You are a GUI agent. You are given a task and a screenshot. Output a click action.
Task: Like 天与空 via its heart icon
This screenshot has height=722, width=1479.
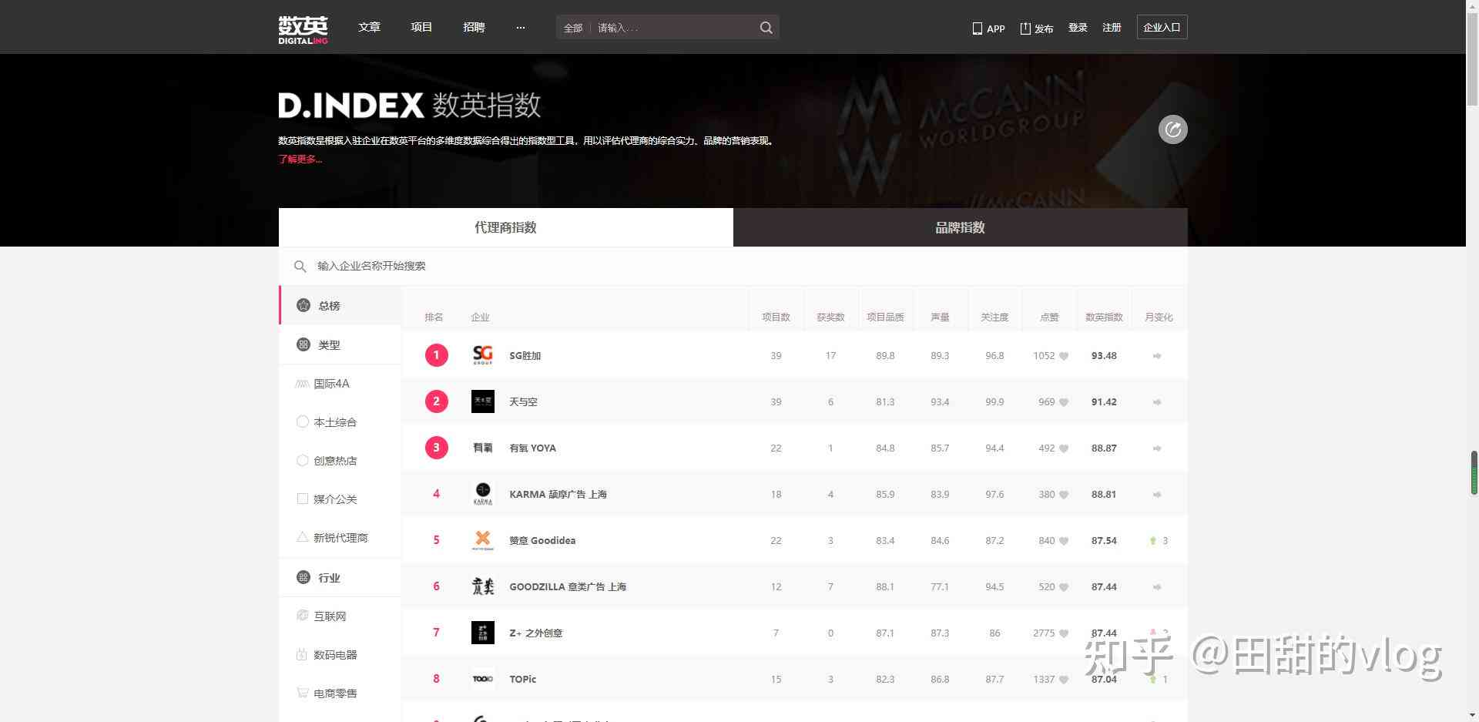[x=1064, y=402]
